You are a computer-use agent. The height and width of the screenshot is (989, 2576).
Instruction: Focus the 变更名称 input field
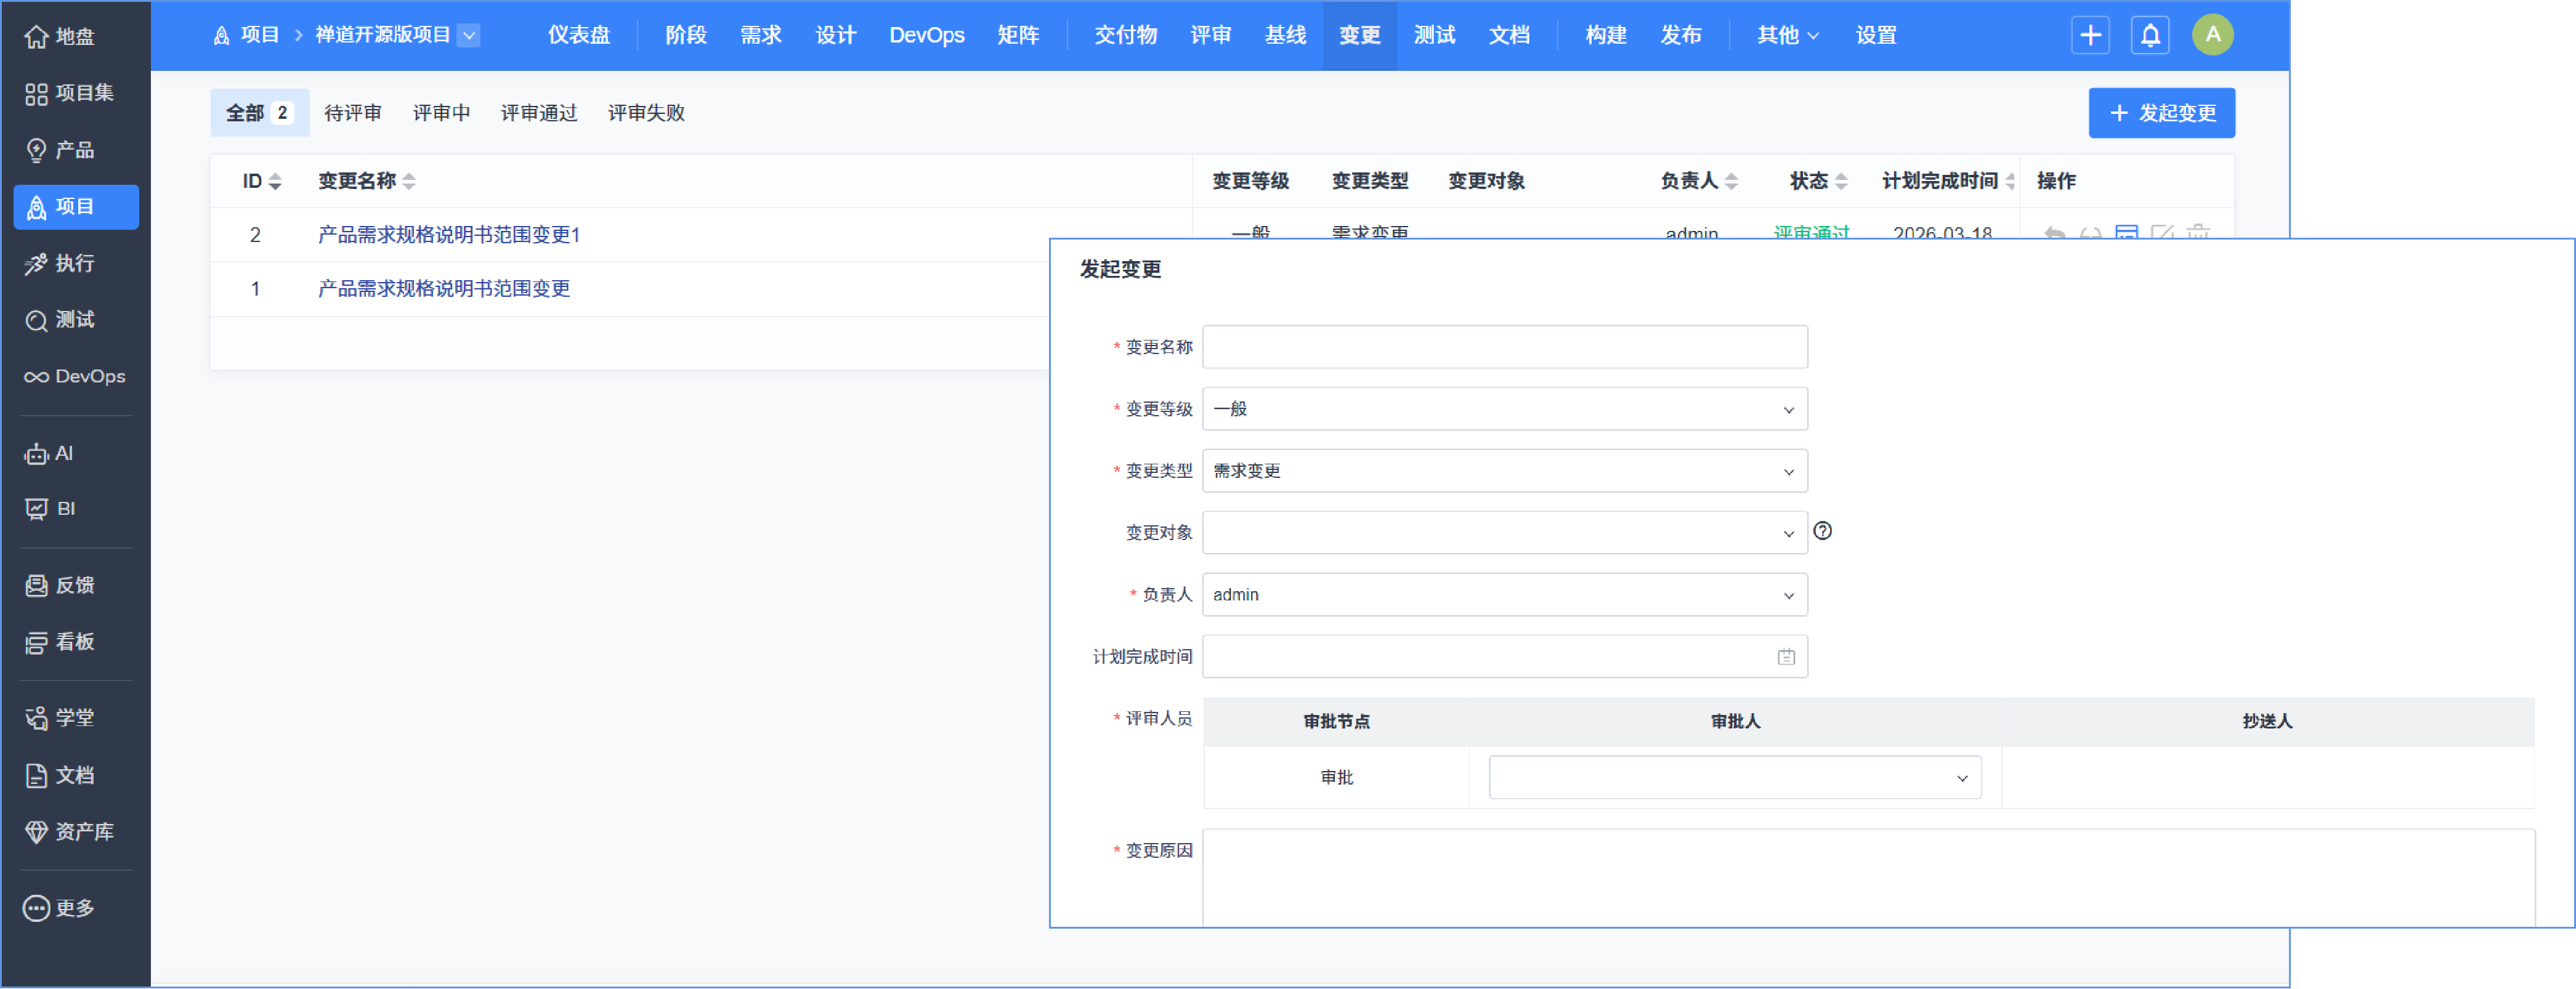(1504, 347)
